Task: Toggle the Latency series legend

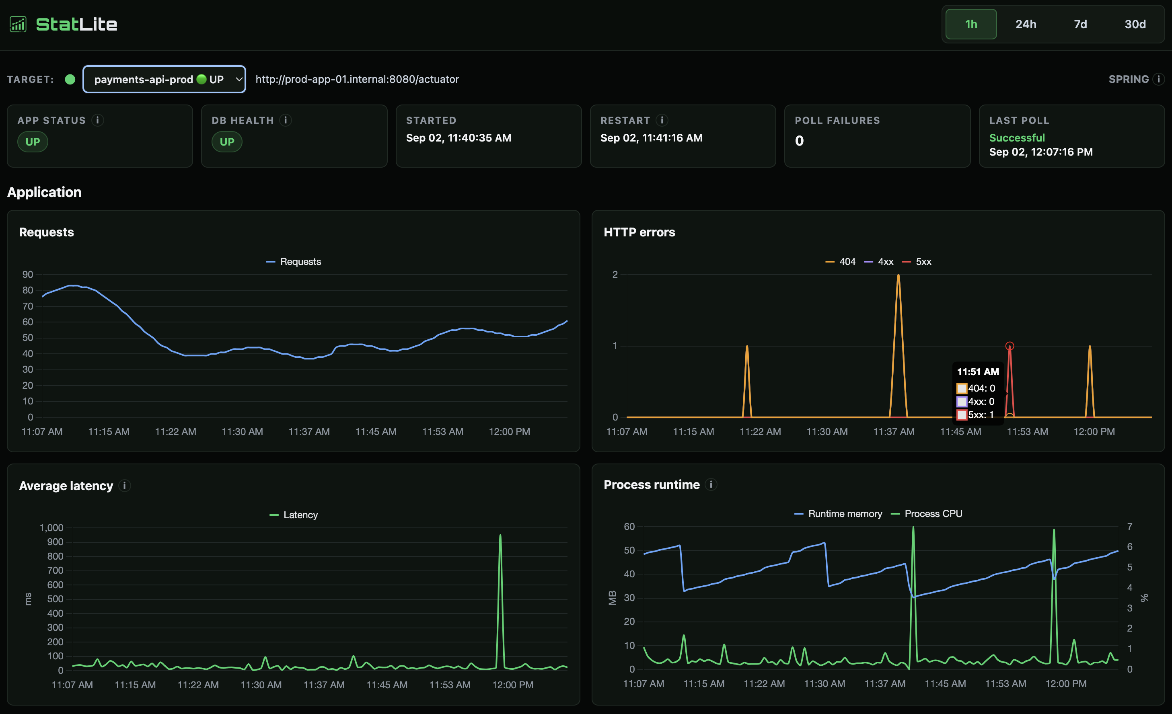Action: [294, 515]
